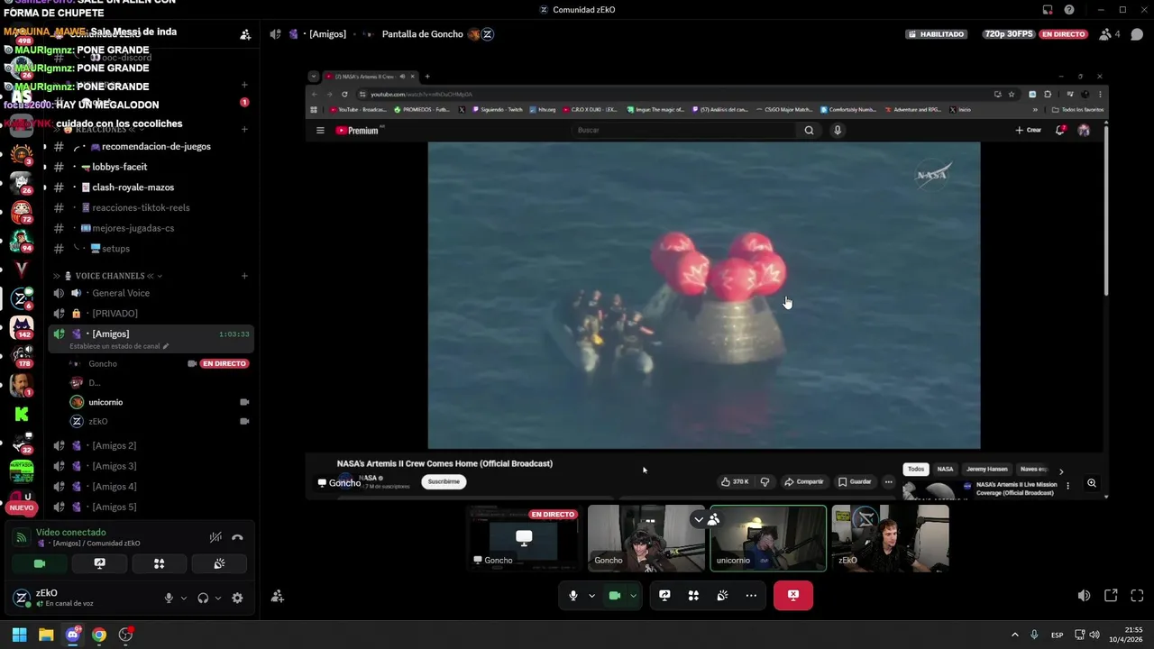Collapse the participants strip with the chevron

698,519
